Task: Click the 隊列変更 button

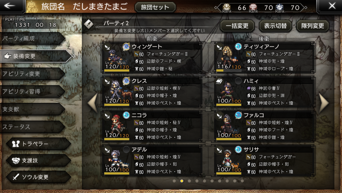Action: pos(313,26)
